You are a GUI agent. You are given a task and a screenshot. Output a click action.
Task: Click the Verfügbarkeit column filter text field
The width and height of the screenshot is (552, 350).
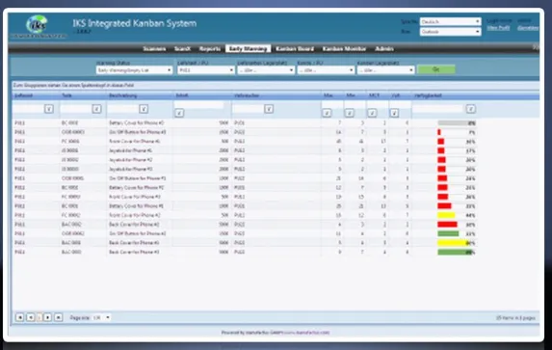coord(437,109)
